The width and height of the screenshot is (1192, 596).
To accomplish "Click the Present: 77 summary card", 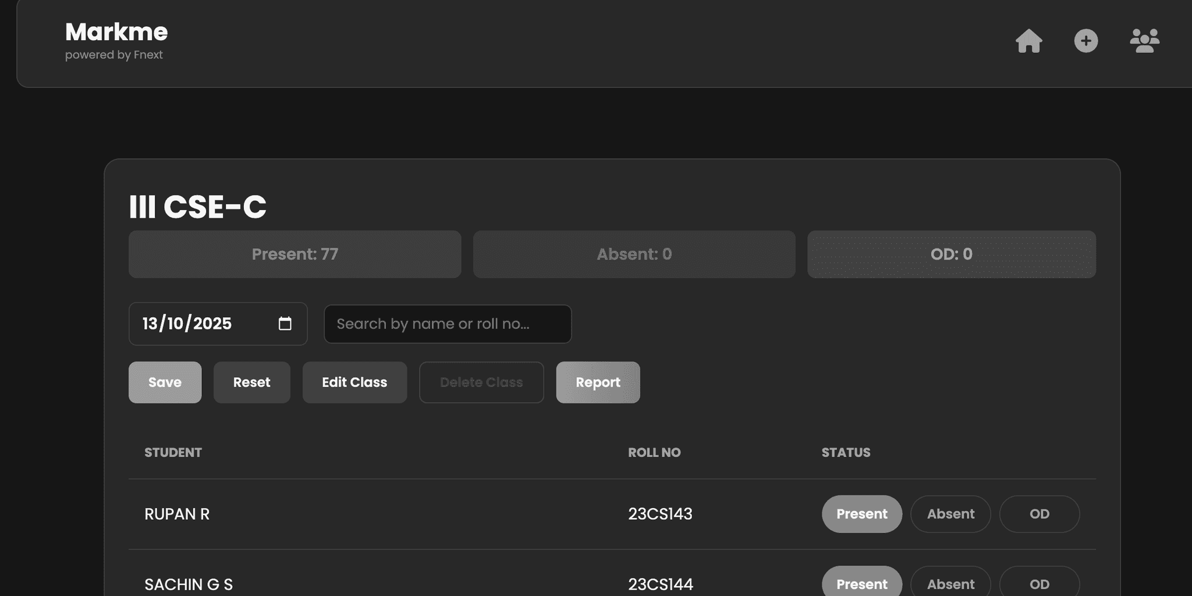I will 295,254.
